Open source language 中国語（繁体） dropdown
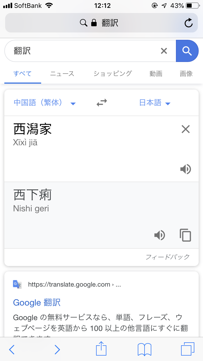This screenshot has height=361, width=203. coord(45,103)
